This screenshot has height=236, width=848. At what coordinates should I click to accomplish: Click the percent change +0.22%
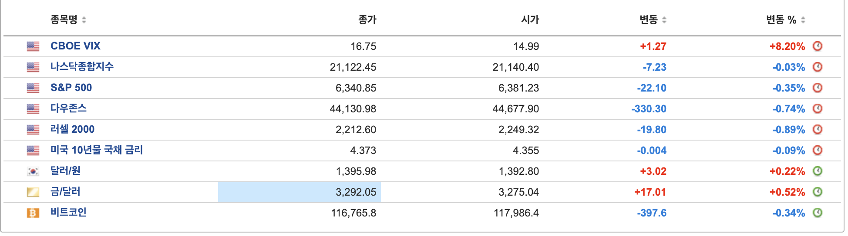(x=787, y=171)
